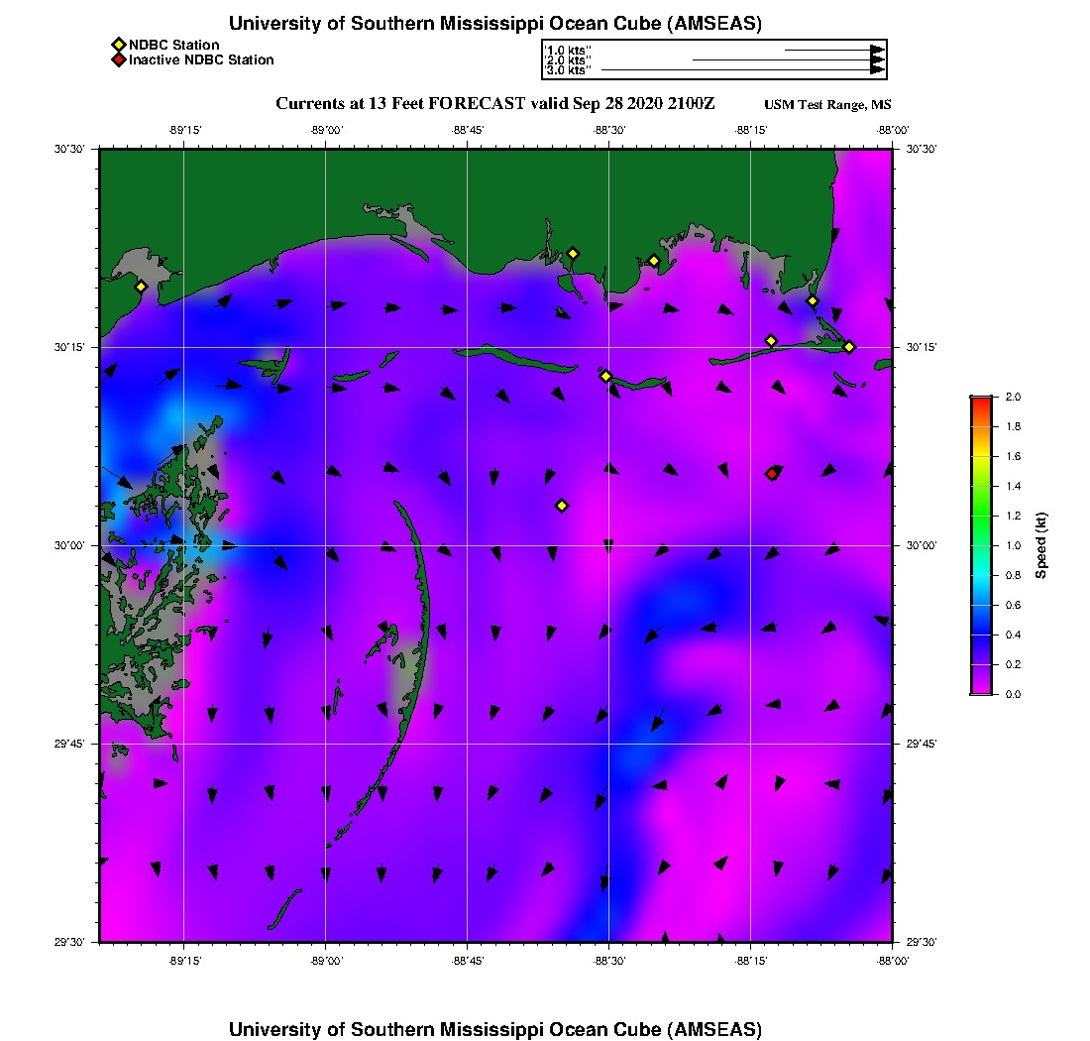Select yellow station marker just below 88°30' barrier island

coord(605,376)
